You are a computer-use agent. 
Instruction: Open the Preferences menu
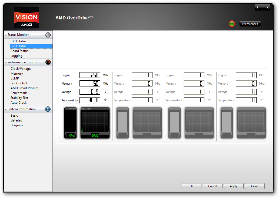click(x=250, y=24)
